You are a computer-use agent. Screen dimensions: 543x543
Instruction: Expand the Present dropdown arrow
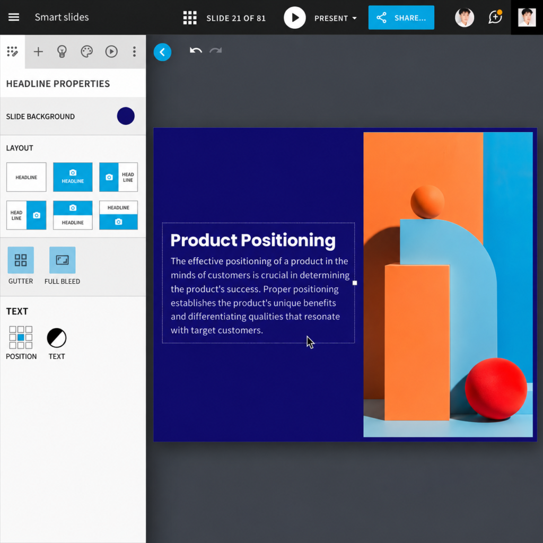click(354, 18)
